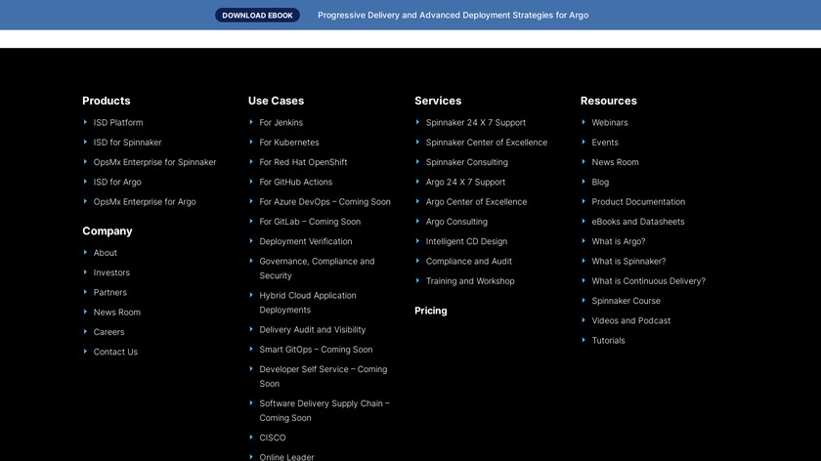
Task: Open the CISCO use case link
Action: [273, 438]
